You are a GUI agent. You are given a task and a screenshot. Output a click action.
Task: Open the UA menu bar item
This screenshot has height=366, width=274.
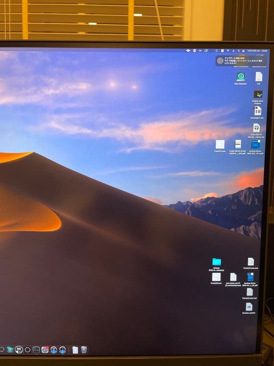[x=200, y=50]
